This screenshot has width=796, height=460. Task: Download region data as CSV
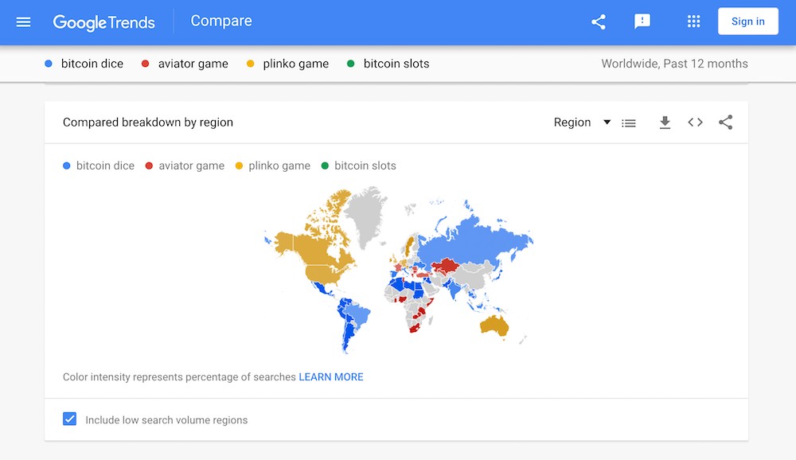[665, 123]
